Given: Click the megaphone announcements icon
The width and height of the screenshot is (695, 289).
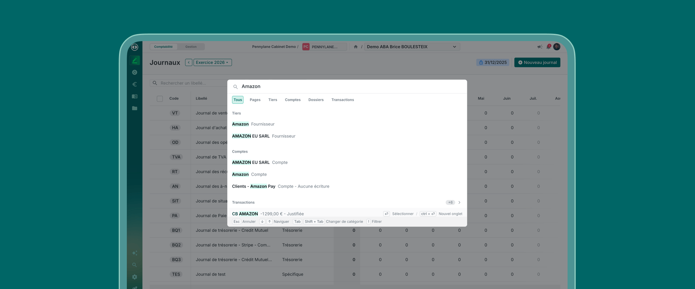Looking at the screenshot, I should (540, 47).
